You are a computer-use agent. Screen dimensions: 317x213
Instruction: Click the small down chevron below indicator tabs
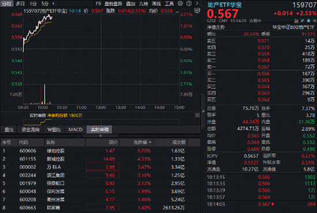[x=100, y=136]
